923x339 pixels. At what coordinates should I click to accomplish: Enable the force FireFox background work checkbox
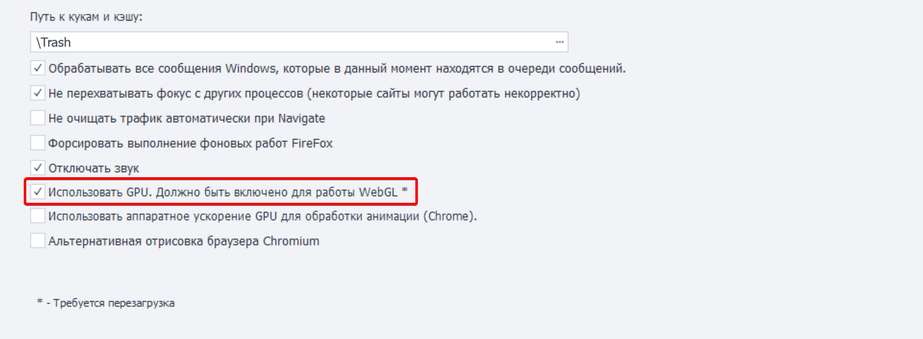coord(38,143)
